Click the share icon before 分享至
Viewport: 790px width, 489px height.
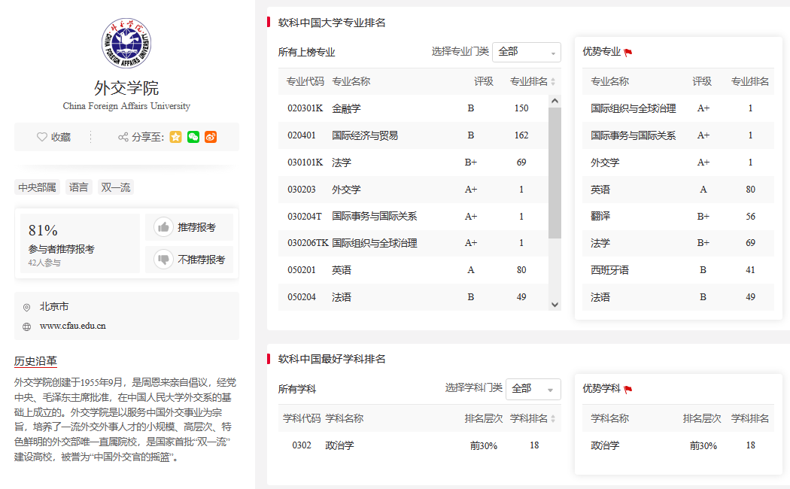click(x=123, y=137)
